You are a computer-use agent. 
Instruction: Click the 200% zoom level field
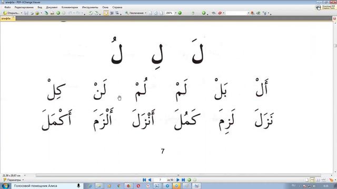coord(170,13)
